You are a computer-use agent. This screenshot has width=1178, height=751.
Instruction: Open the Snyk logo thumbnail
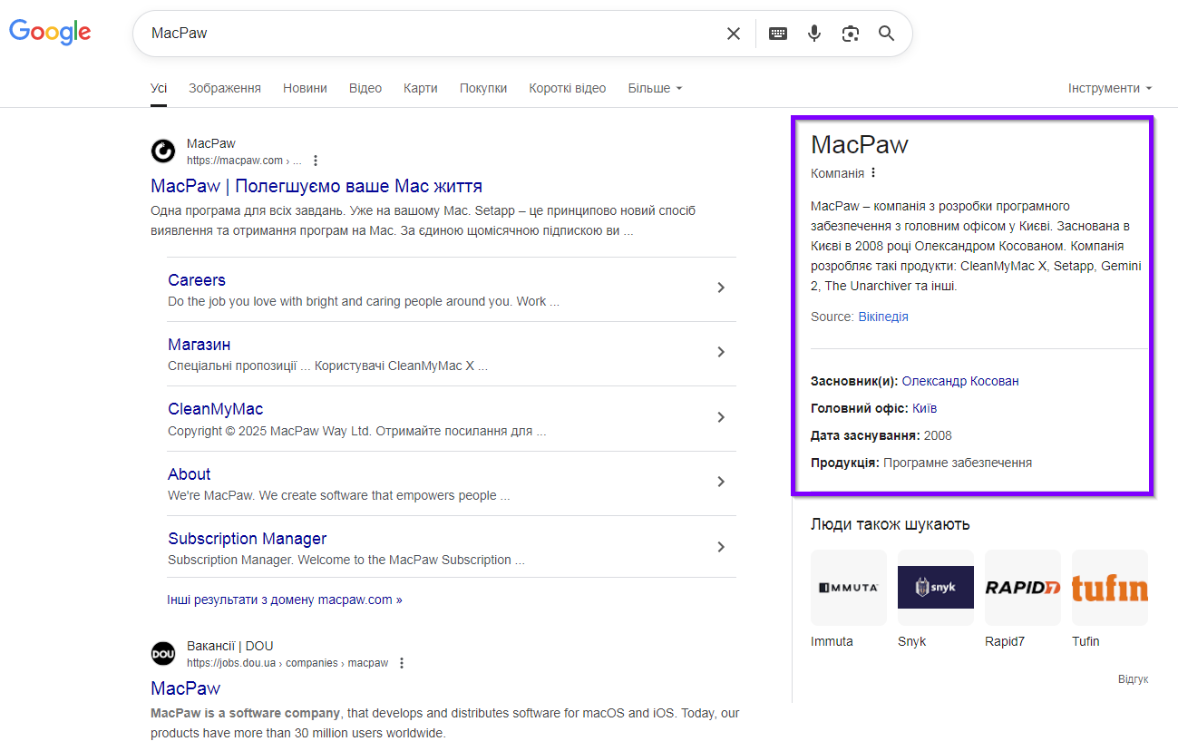point(936,588)
